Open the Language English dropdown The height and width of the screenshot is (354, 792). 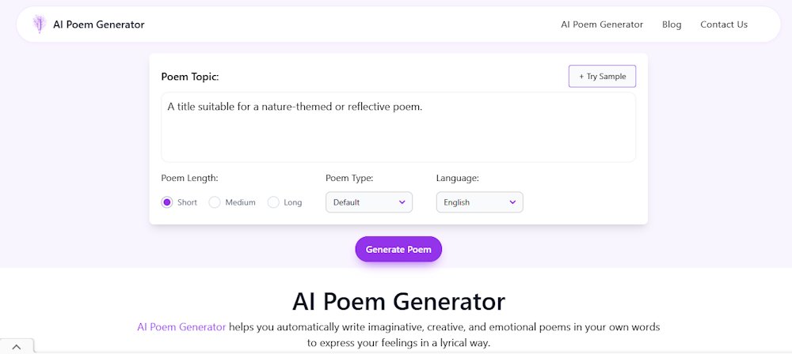pyautogui.click(x=480, y=202)
